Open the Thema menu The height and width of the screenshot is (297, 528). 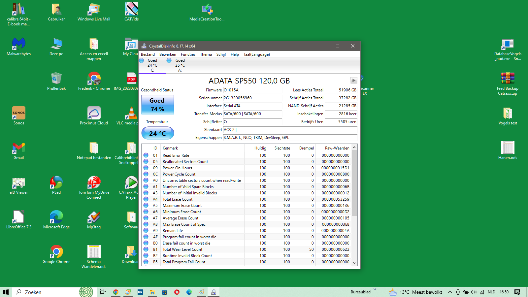point(206,54)
